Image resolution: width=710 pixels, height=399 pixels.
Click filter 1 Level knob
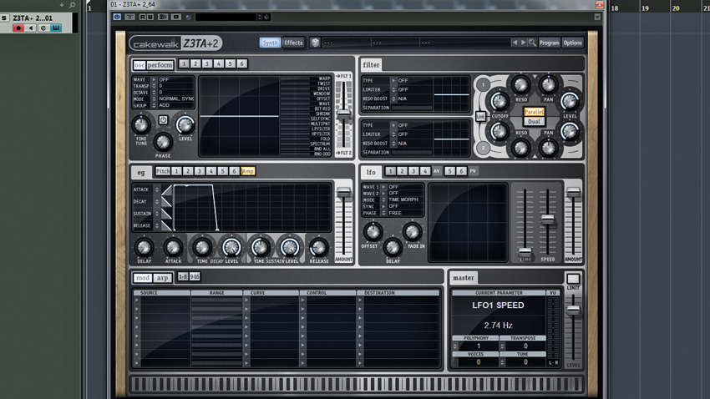570,102
